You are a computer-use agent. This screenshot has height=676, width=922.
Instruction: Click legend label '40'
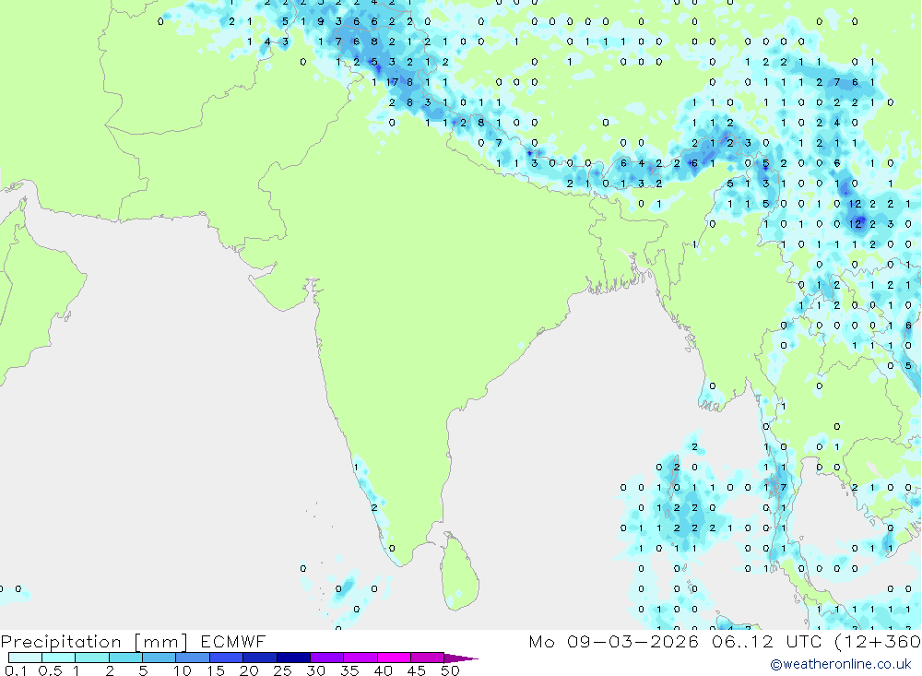pyautogui.click(x=383, y=670)
